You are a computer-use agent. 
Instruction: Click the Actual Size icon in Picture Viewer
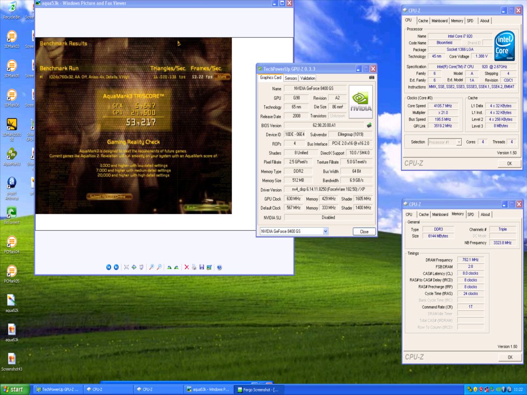(x=134, y=267)
